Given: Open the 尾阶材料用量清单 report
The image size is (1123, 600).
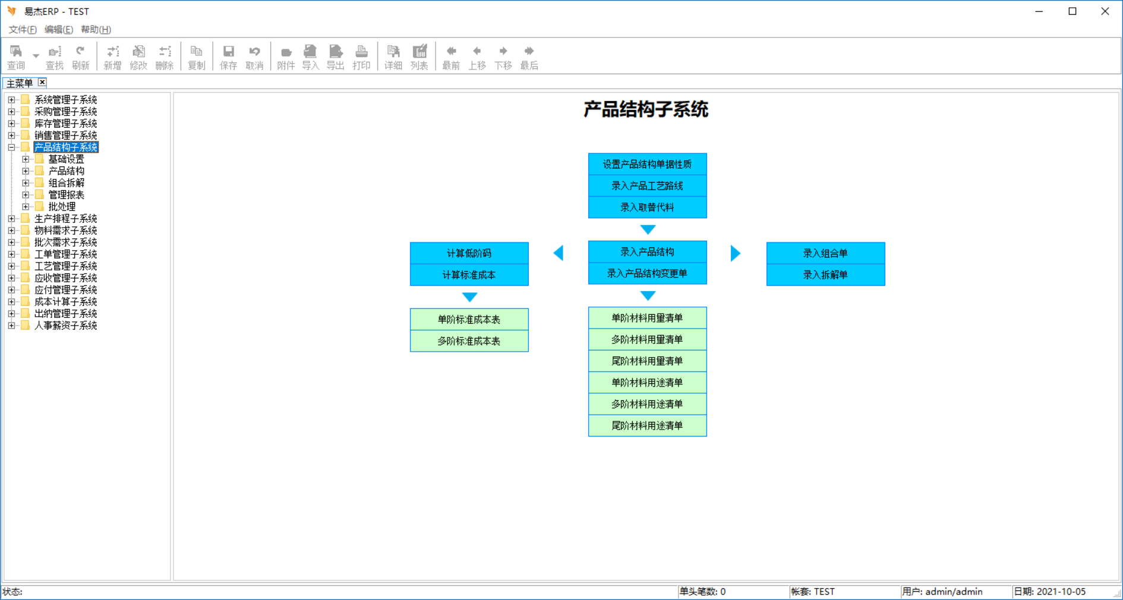Looking at the screenshot, I should click(x=647, y=361).
